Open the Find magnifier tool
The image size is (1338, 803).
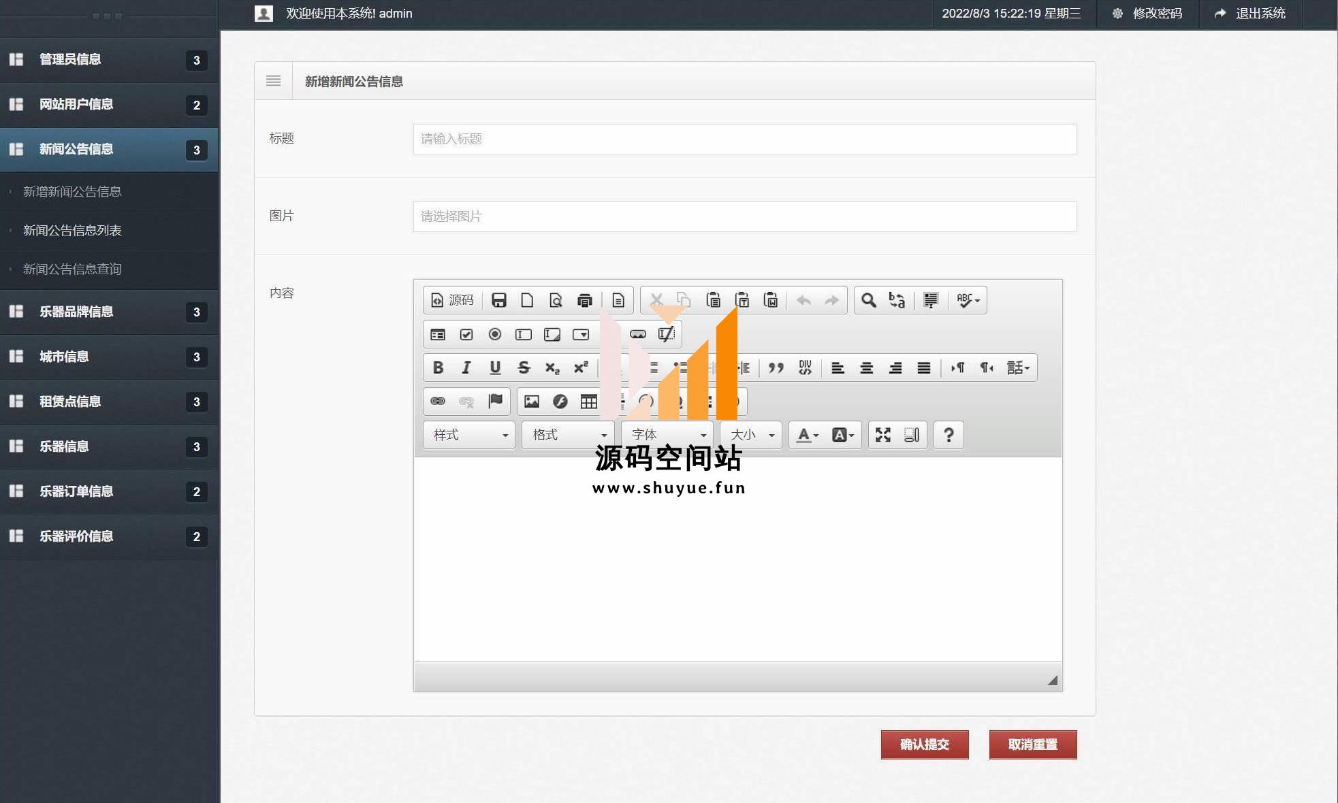[868, 300]
